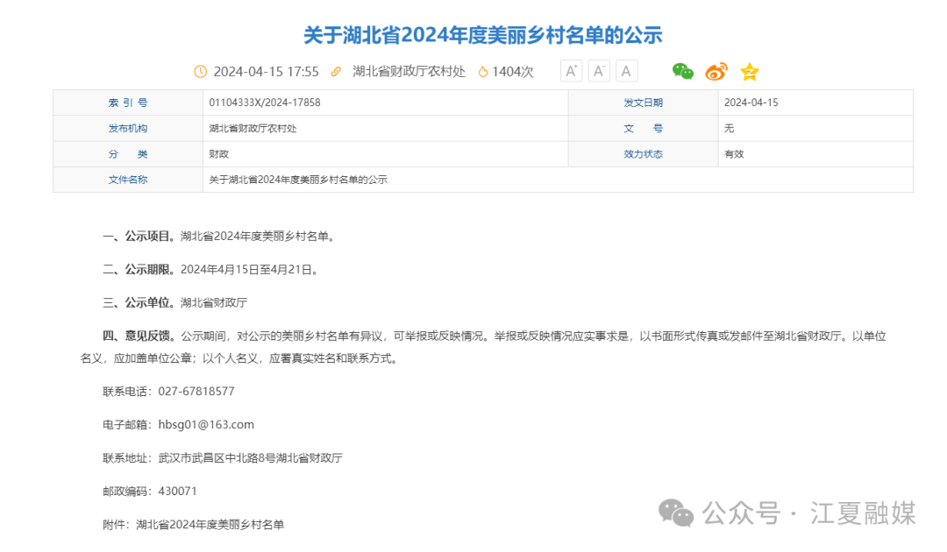Click the 文件名称 label cell
Viewport: 947px width, 552px height.
pos(128,180)
